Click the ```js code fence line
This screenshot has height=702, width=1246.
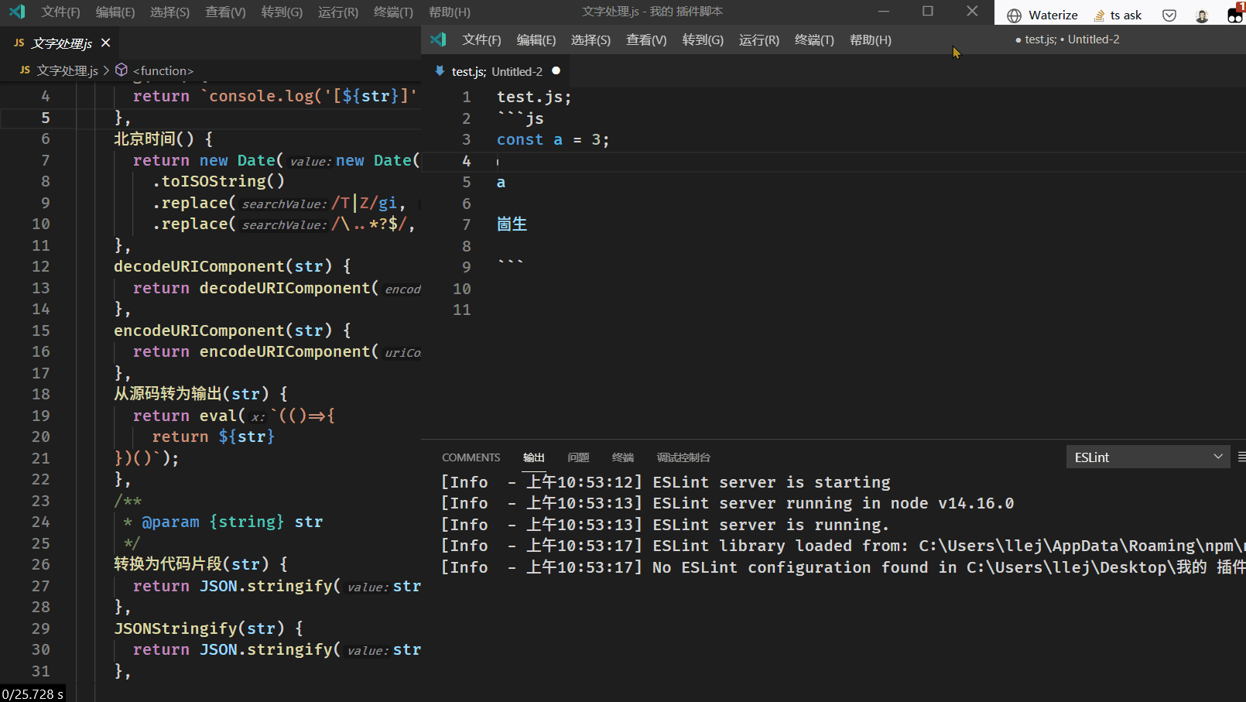pos(520,118)
